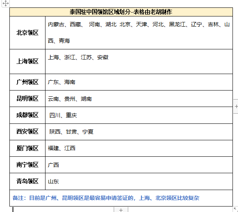Image resolution: width=238 pixels, height=212 pixels.
Task: Select the 成都领区 cell
Action: click(x=27, y=115)
